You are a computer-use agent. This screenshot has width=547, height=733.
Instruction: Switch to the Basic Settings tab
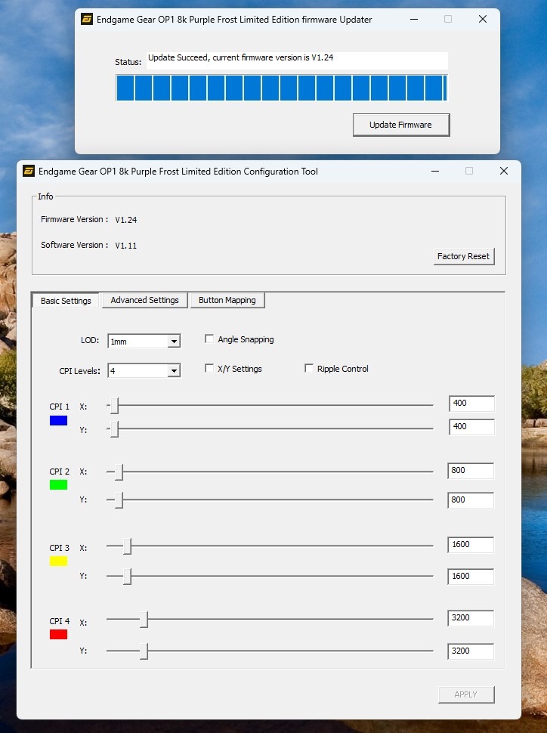coord(66,301)
